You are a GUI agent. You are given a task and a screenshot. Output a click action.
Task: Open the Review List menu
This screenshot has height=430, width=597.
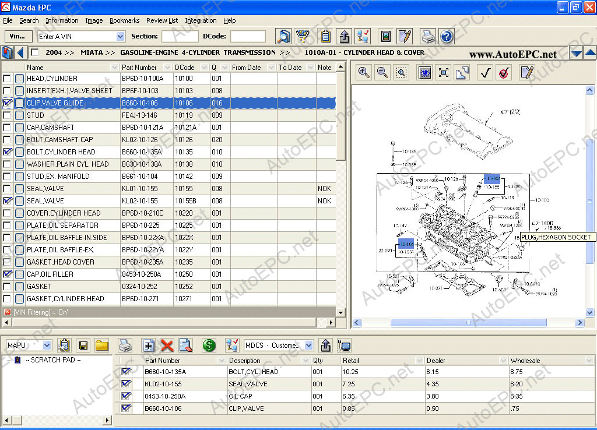162,20
